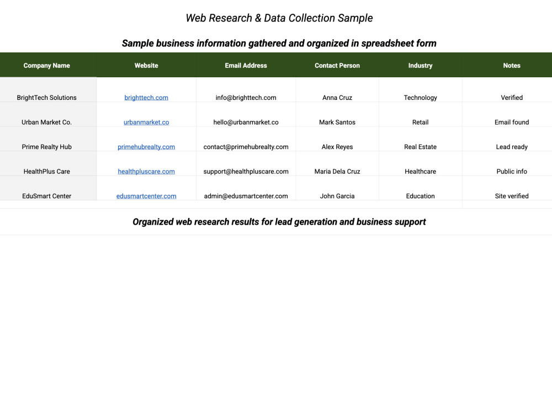Select the Company Name column header
The height and width of the screenshot is (414, 552).
[x=47, y=66]
